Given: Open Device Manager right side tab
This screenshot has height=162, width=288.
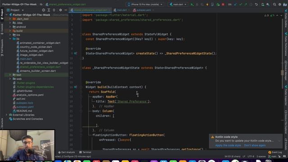Looking at the screenshot, I should pos(286,70).
